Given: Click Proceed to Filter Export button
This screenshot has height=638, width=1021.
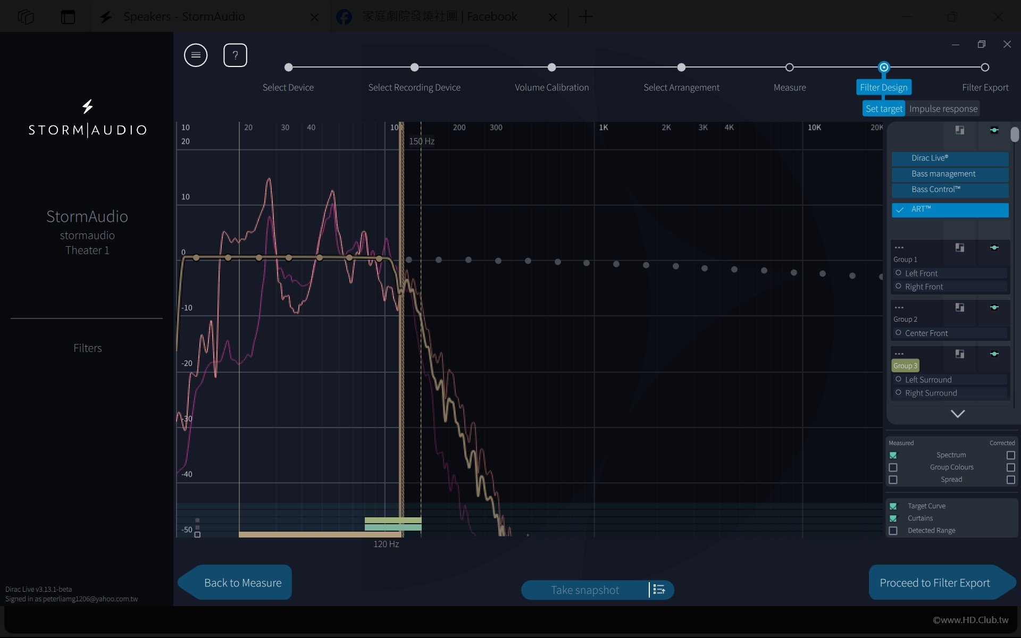Looking at the screenshot, I should [942, 582].
